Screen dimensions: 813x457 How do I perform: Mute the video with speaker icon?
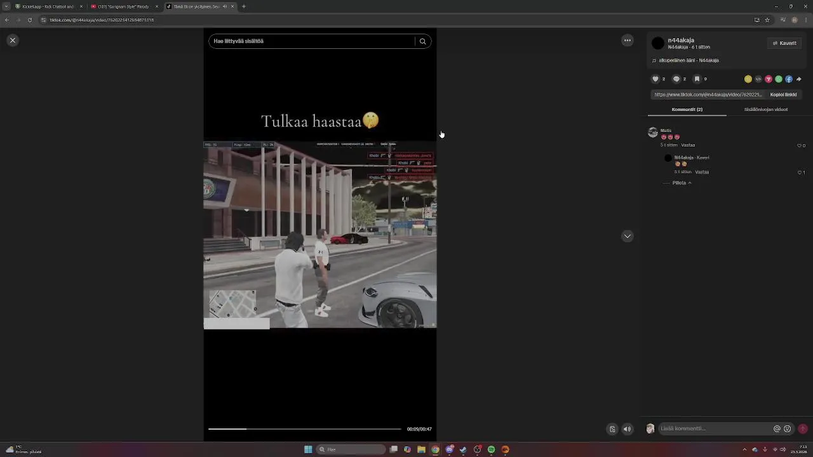(628, 429)
